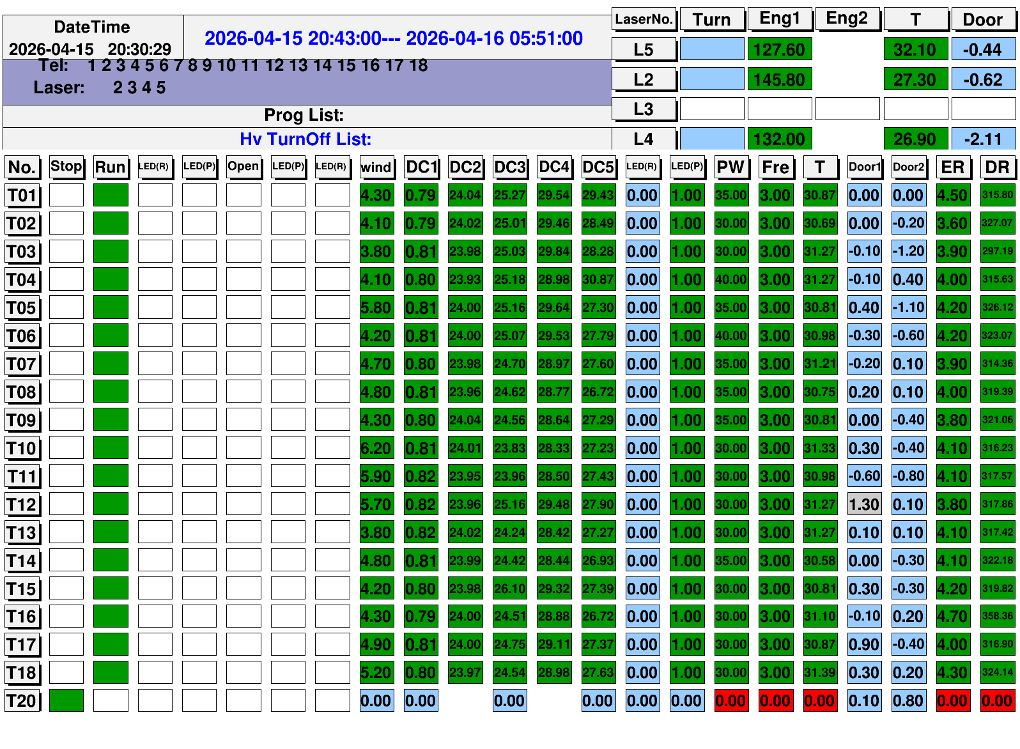
Task: Click the wind column header
Action: 376,167
